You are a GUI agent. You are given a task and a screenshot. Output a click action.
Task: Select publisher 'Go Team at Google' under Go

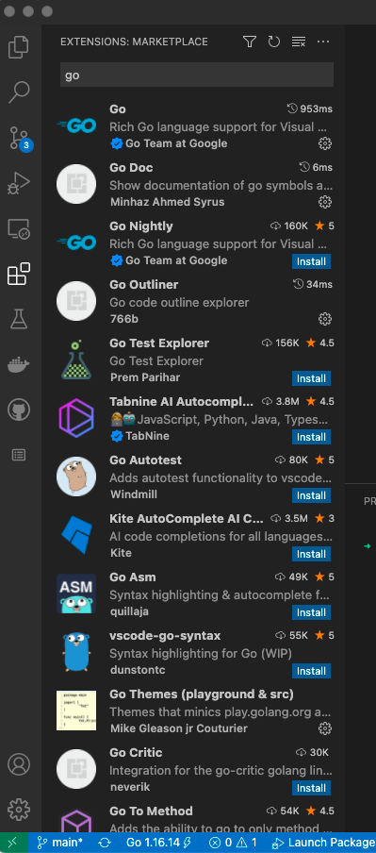[x=176, y=143]
